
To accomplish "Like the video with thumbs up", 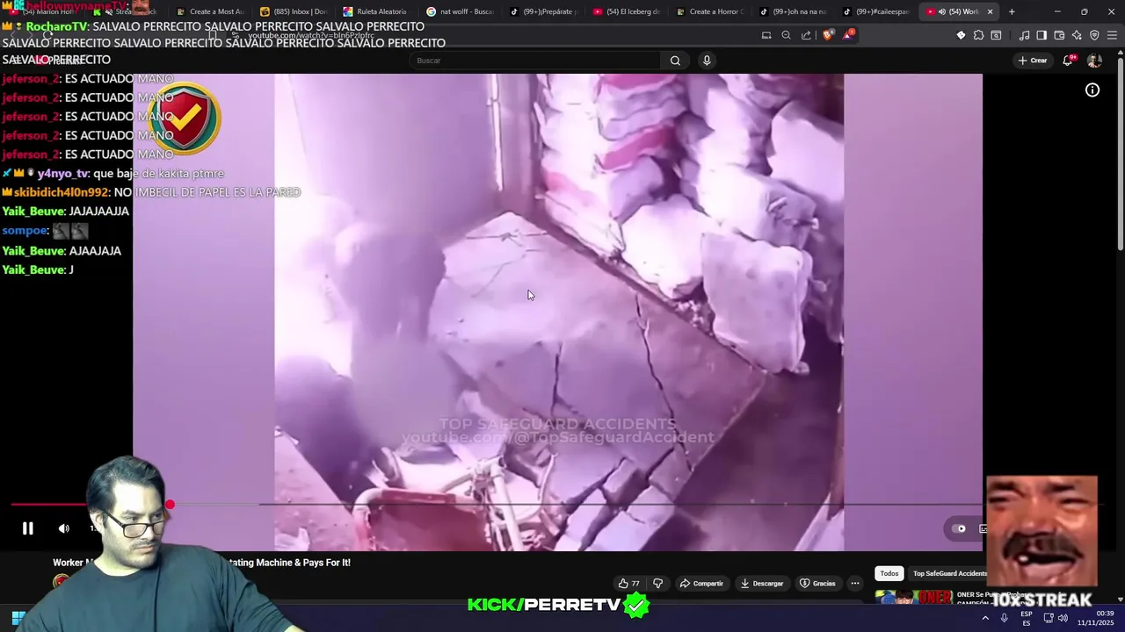I will pyautogui.click(x=628, y=583).
